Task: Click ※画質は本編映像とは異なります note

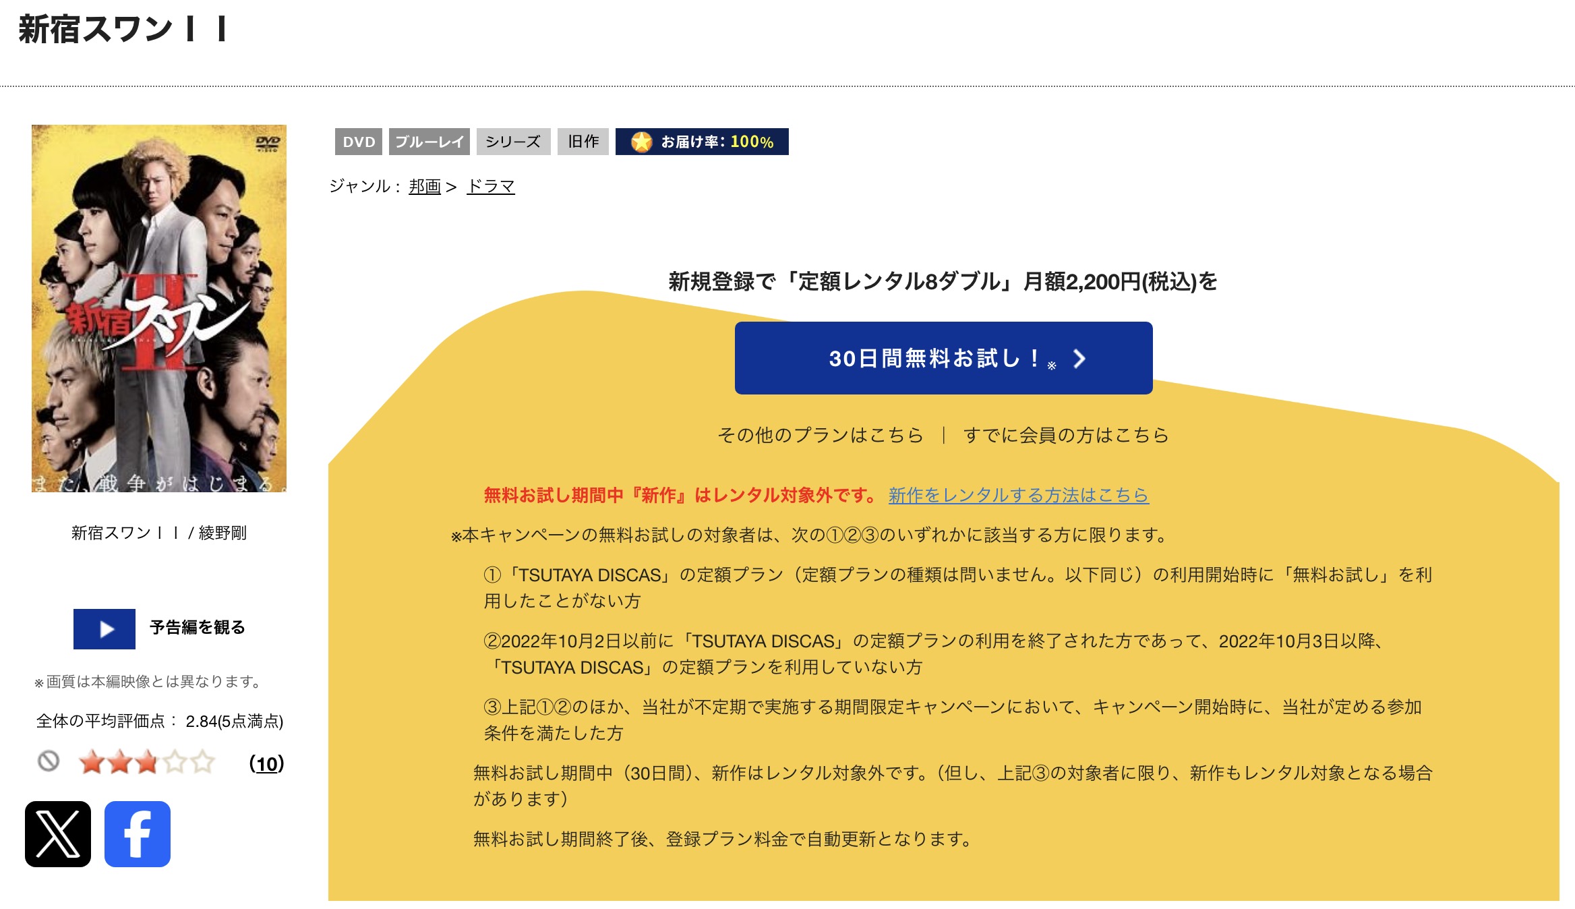Action: click(148, 682)
